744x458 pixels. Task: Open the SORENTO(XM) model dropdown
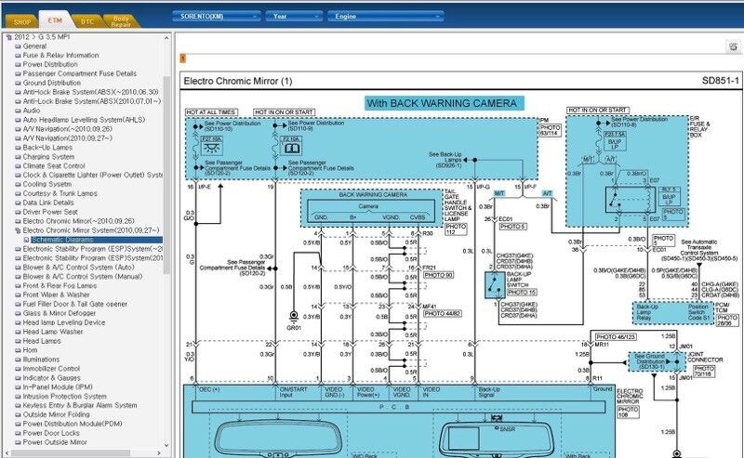[x=216, y=16]
